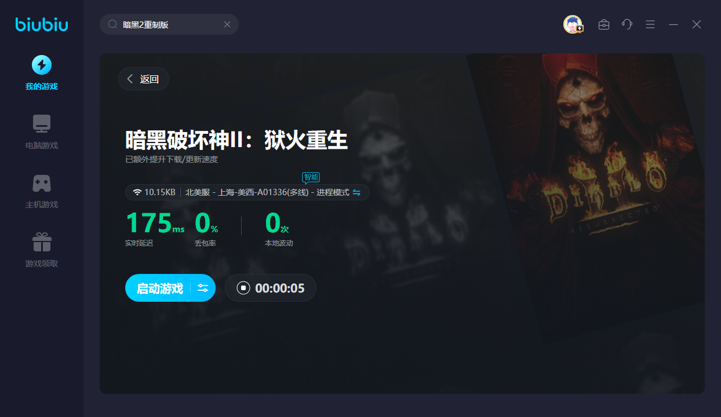Click the 智能 smart mode tag
721x417 pixels.
[x=311, y=177]
